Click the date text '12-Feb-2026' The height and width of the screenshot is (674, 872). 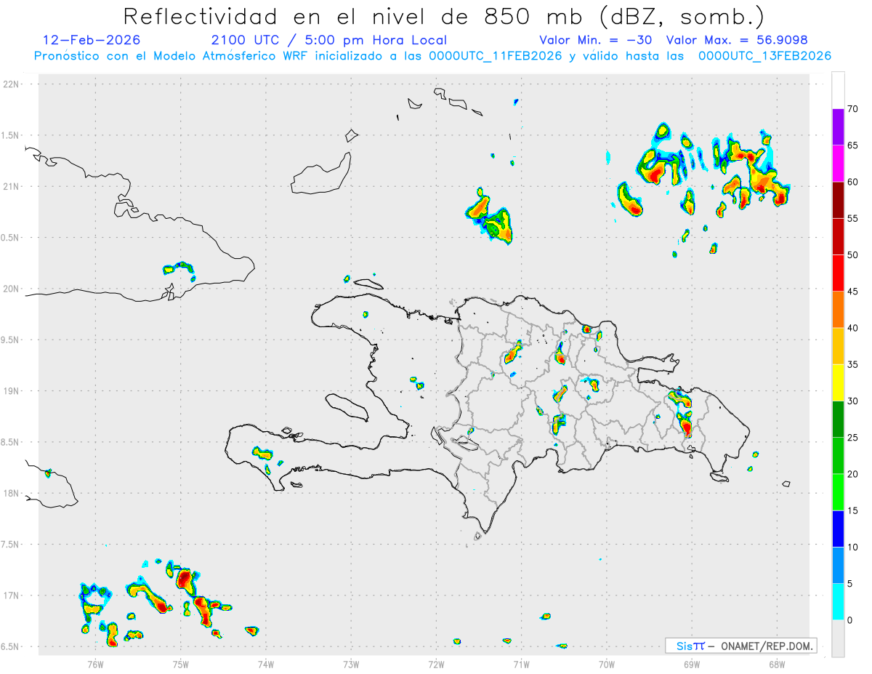(92, 40)
